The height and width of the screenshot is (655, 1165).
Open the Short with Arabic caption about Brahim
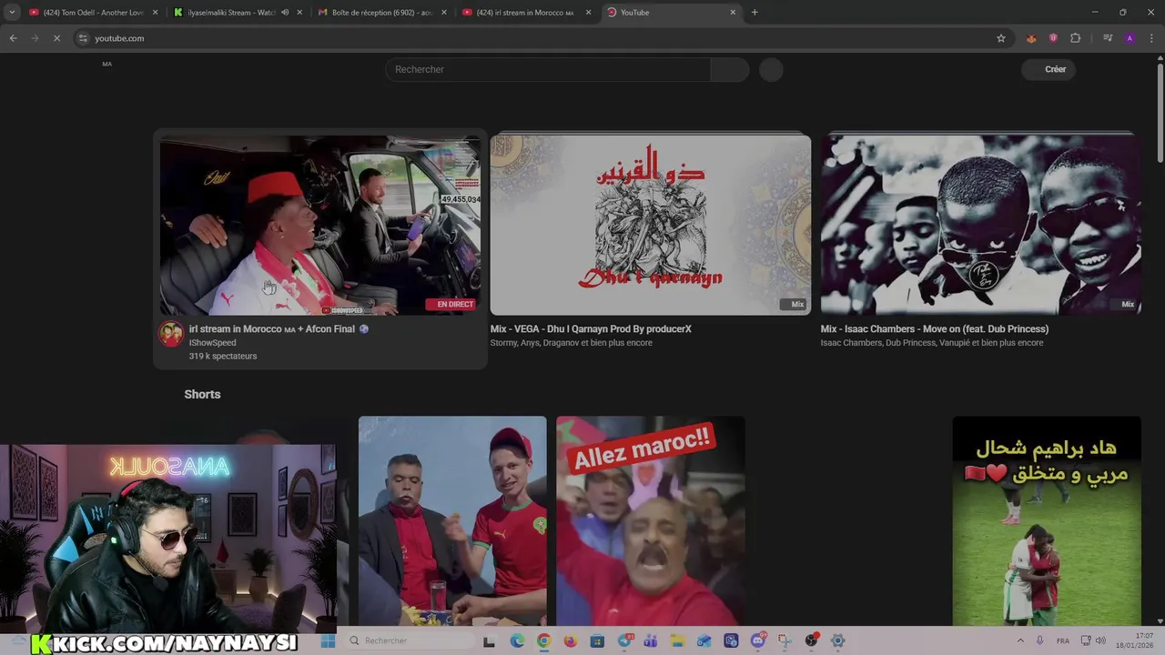(1047, 520)
